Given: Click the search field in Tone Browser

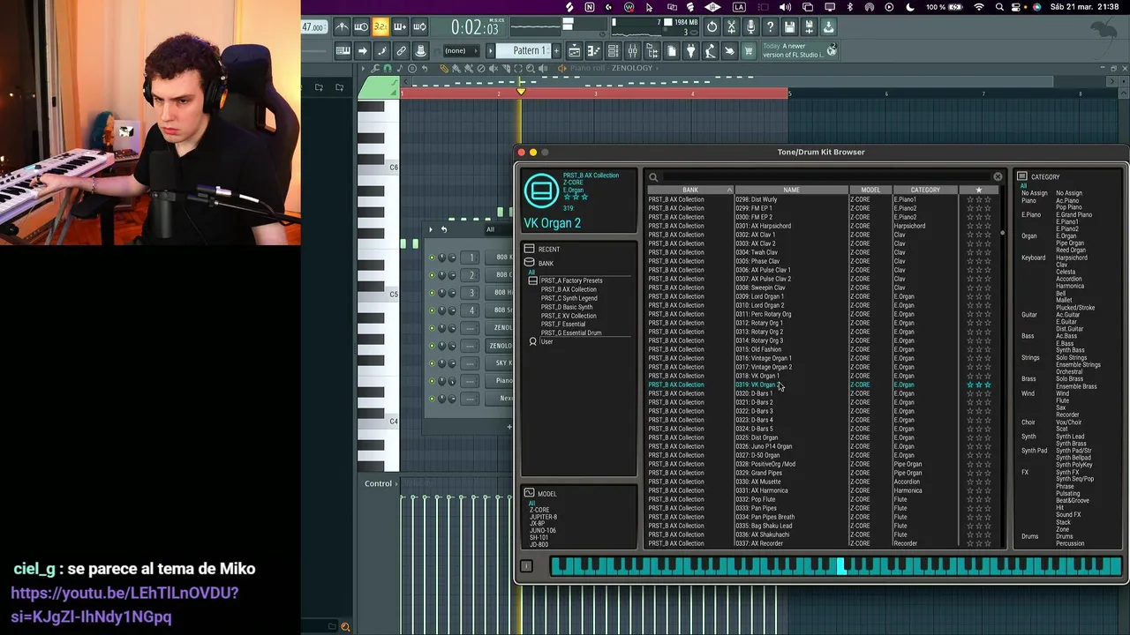Looking at the screenshot, I should 828,177.
